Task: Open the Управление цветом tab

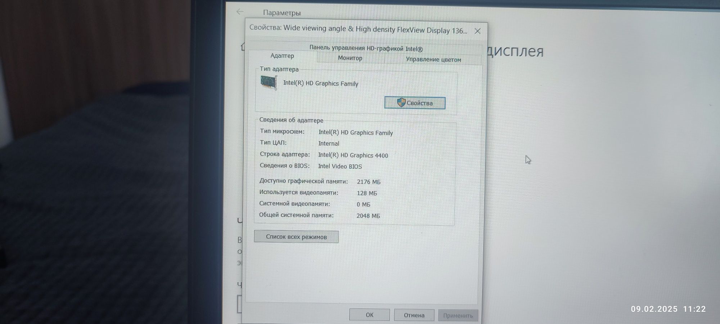Action: click(x=433, y=60)
